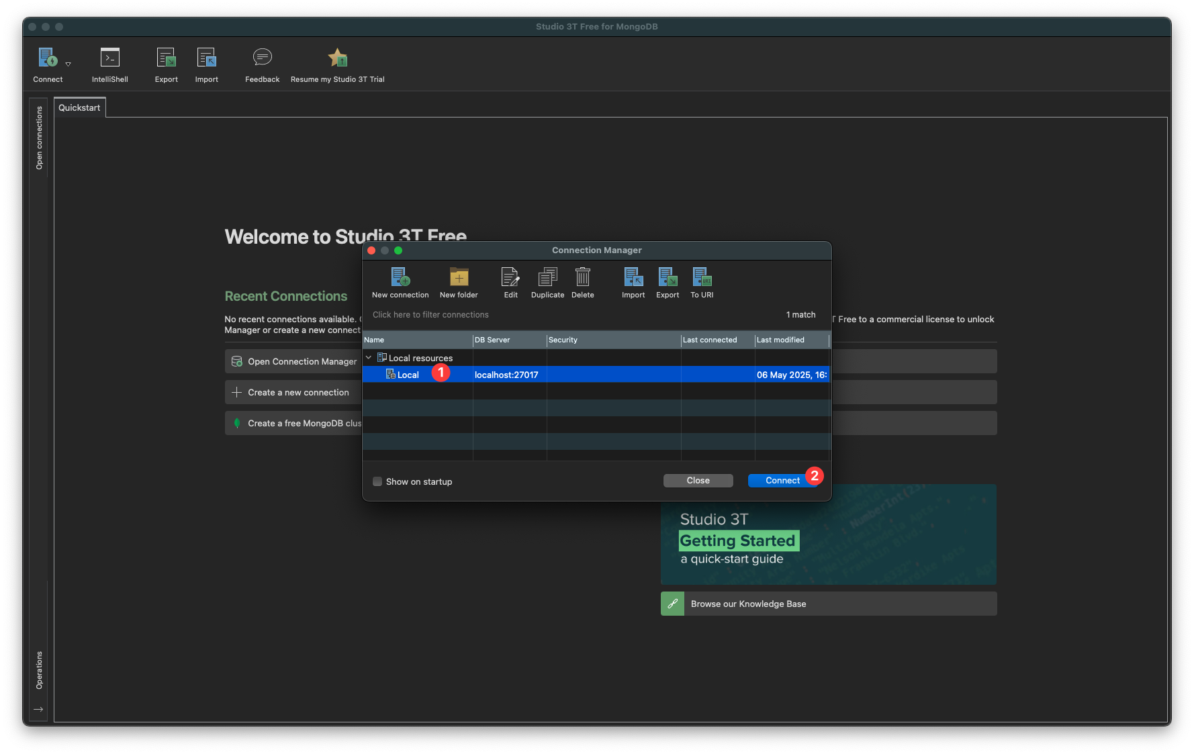Collapse the Local resources tree node
This screenshot has width=1194, height=754.
click(x=369, y=358)
